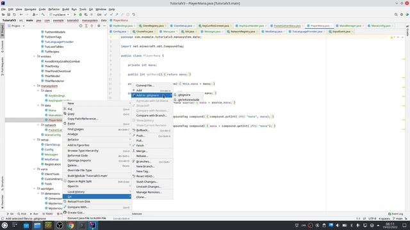Open Chrome from the taskbar
The height and width of the screenshot is (230, 410).
click(70, 226)
